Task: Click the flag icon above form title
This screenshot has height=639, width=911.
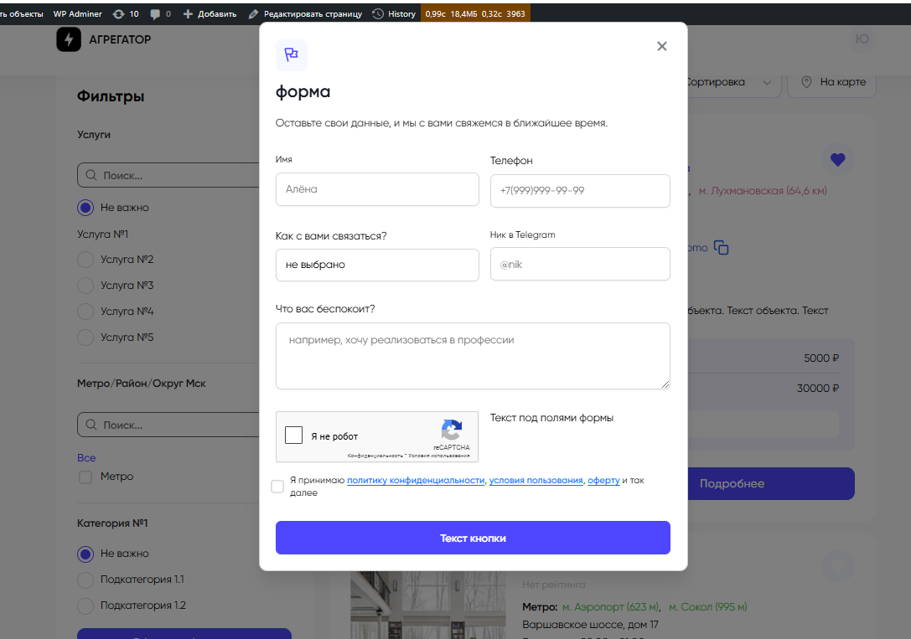Action: click(292, 55)
